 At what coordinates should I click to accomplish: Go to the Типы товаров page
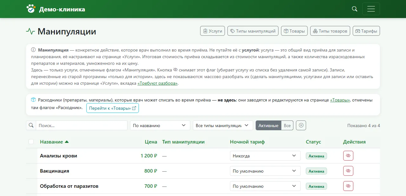pyautogui.click(x=330, y=31)
